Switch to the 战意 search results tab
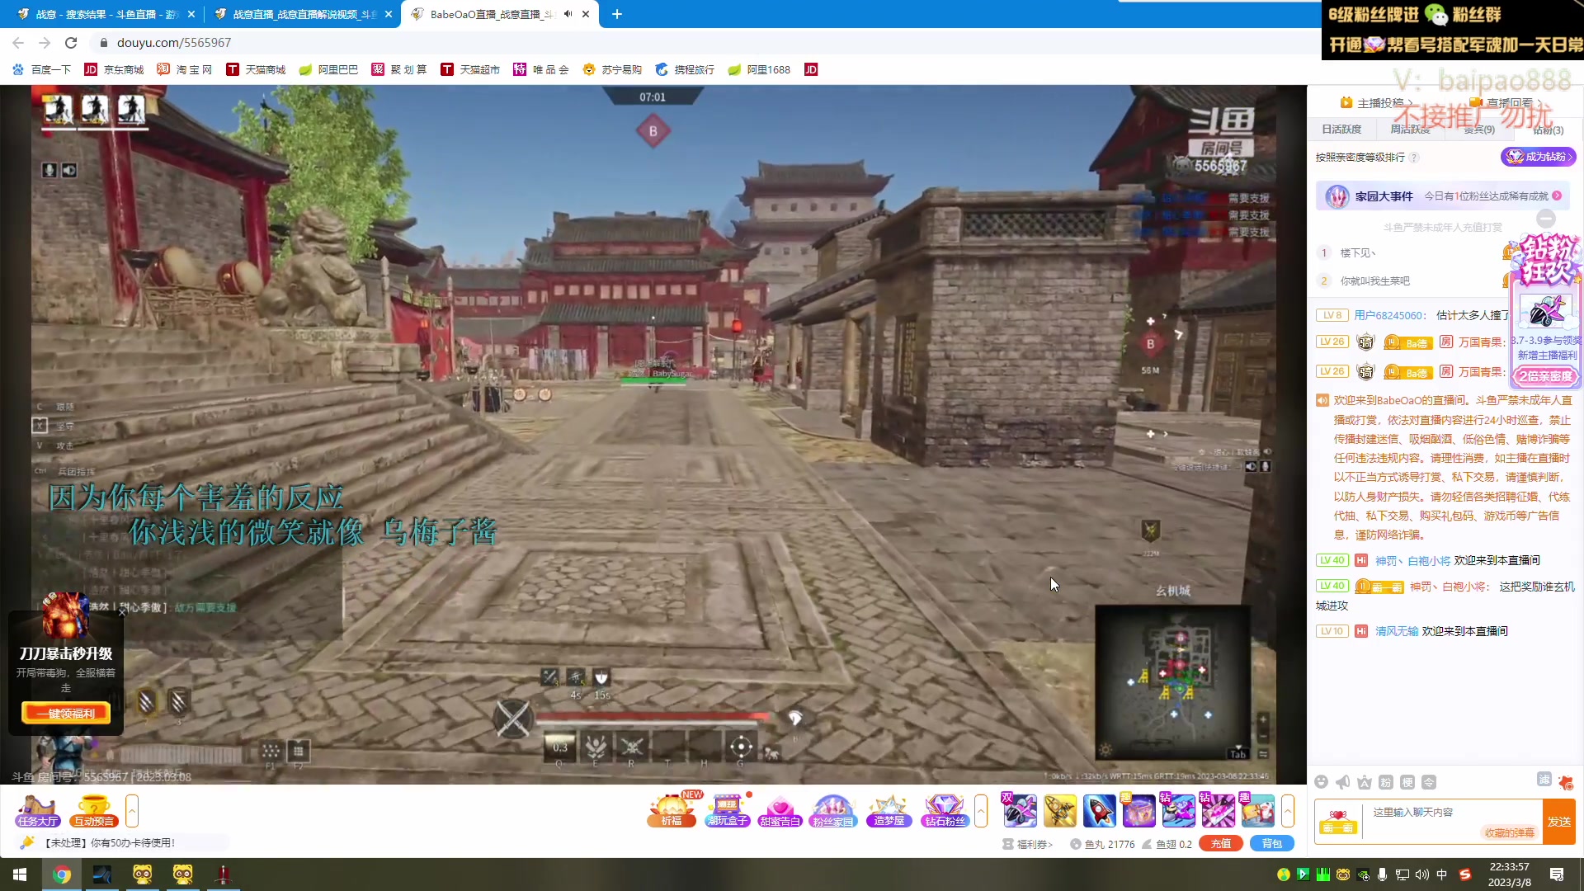This screenshot has height=891, width=1584. coord(106,14)
